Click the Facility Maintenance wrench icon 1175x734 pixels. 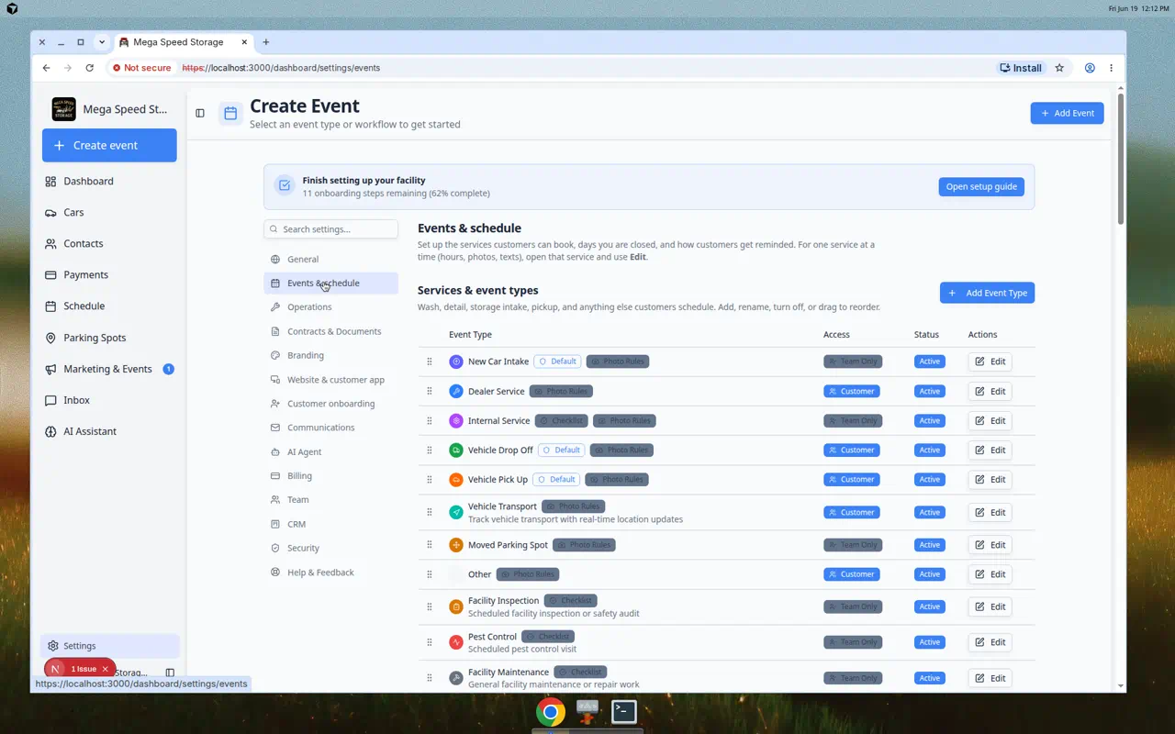coord(456,678)
